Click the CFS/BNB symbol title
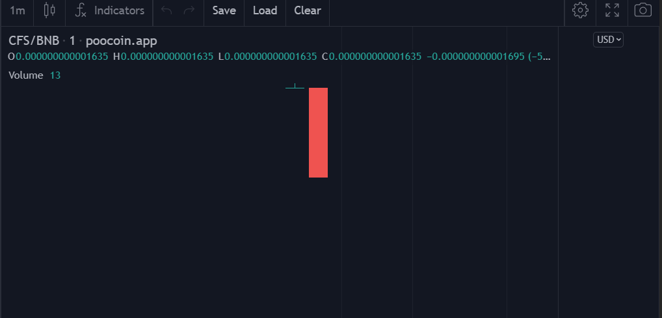Screen dimensions: 662x318 point(34,41)
